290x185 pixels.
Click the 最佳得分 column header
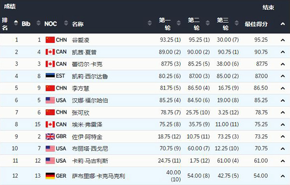256,24
